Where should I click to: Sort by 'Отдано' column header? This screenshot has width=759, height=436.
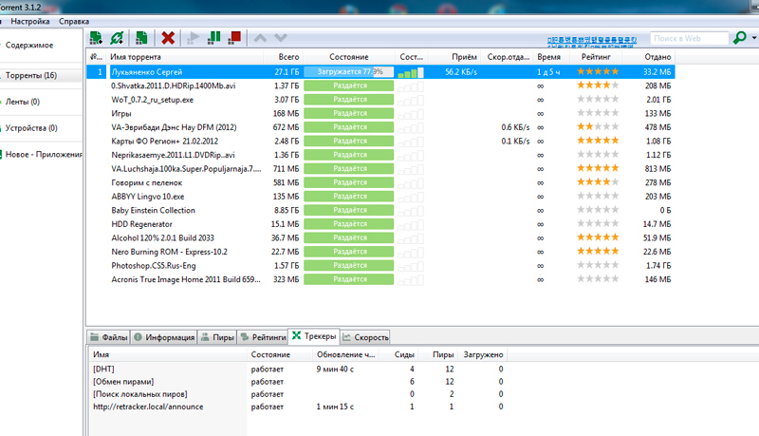(650, 57)
